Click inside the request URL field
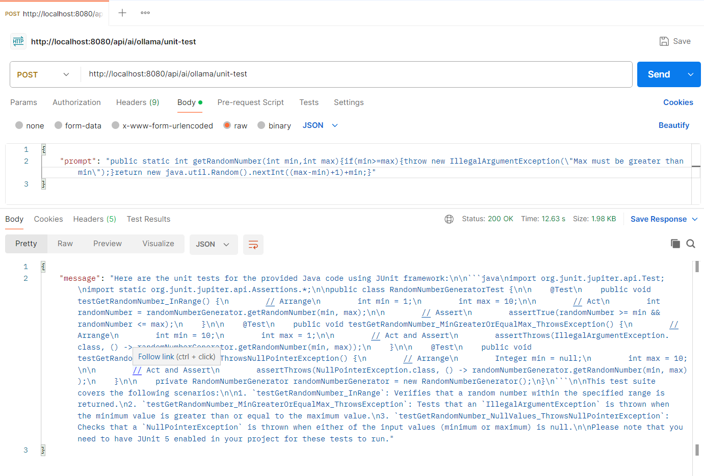This screenshot has height=476, width=704. pos(255,74)
